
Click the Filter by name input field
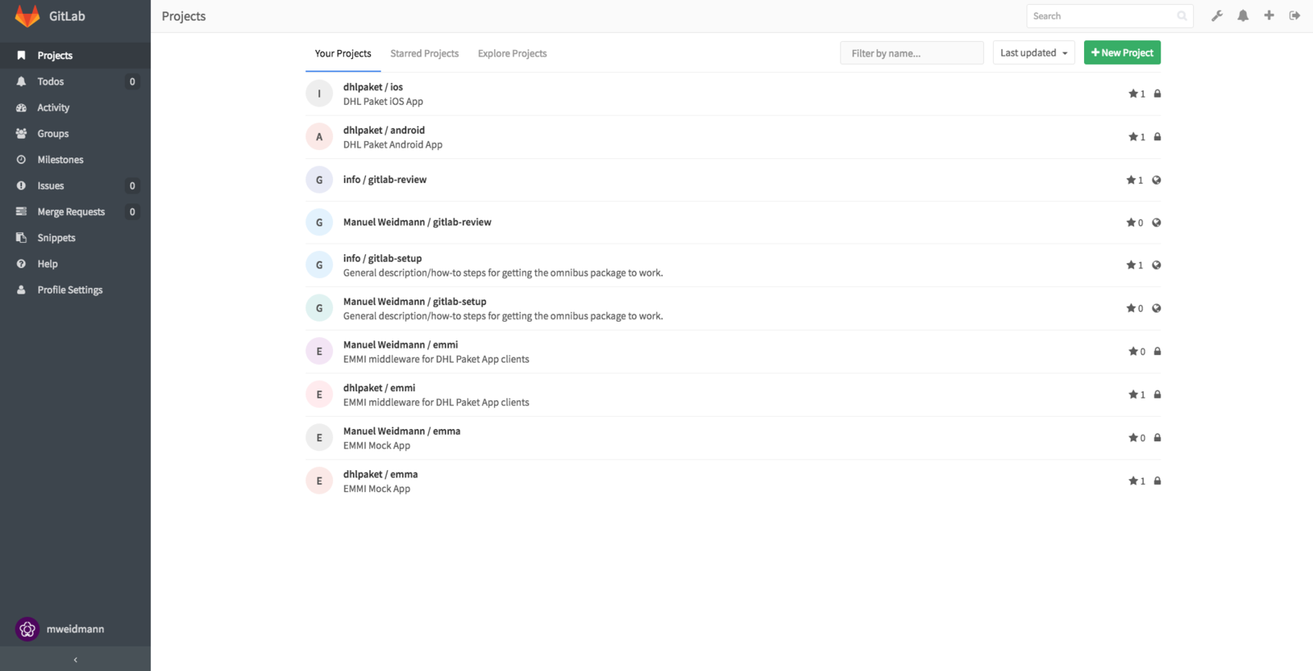(912, 53)
